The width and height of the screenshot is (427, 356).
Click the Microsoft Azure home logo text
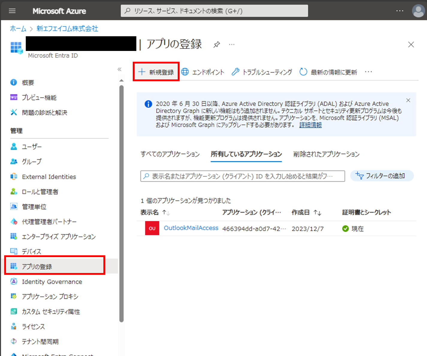(x=59, y=11)
